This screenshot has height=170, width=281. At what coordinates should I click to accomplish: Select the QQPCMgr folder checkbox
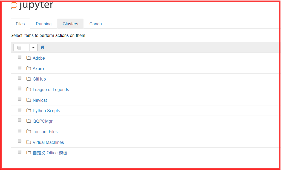pyautogui.click(x=20, y=120)
